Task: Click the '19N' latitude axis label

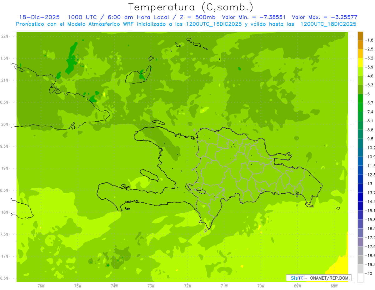Action: [x=5, y=168]
